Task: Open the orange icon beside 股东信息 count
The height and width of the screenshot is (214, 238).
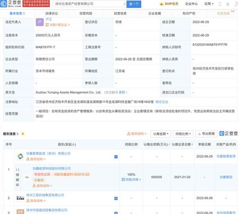Action: [23, 134]
